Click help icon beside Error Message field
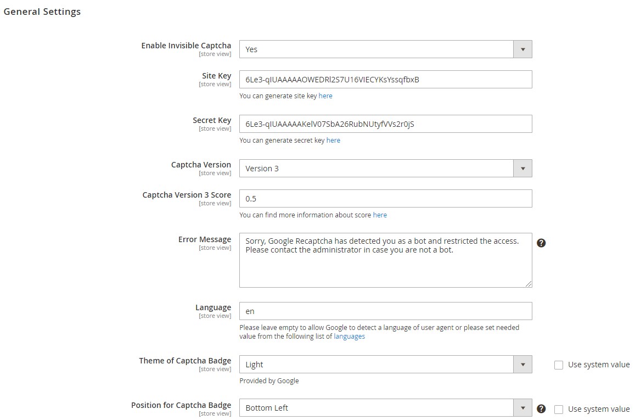 pyautogui.click(x=541, y=243)
